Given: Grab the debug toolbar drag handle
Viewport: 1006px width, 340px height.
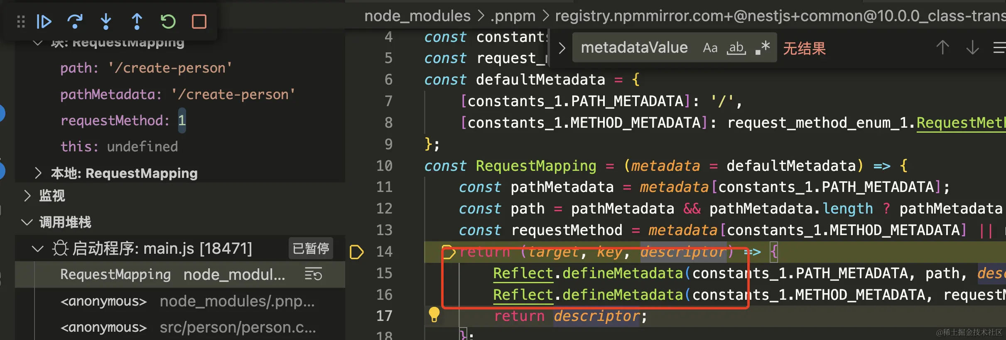Looking at the screenshot, I should 21,22.
